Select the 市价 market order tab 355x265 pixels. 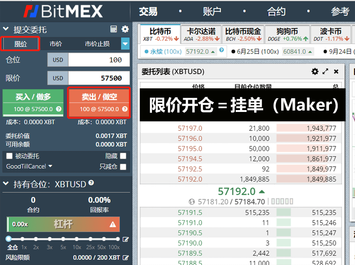point(56,43)
